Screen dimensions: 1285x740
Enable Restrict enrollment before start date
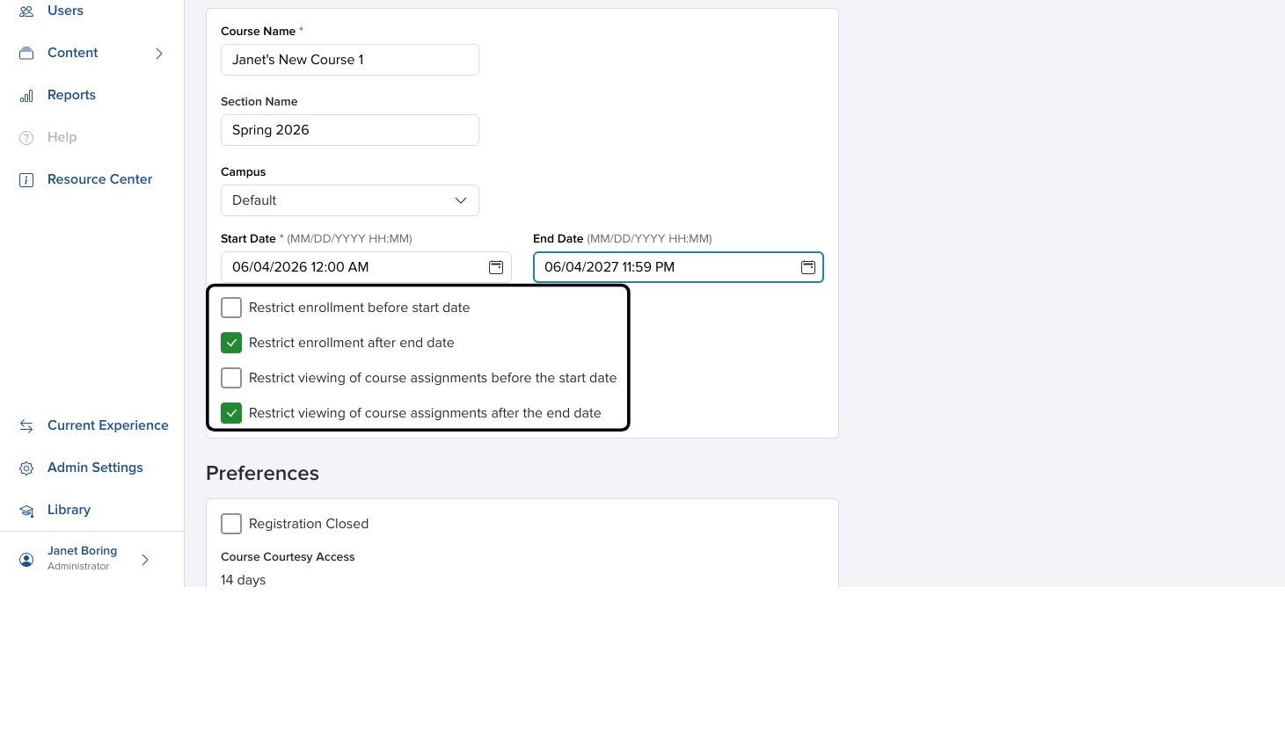tap(231, 308)
